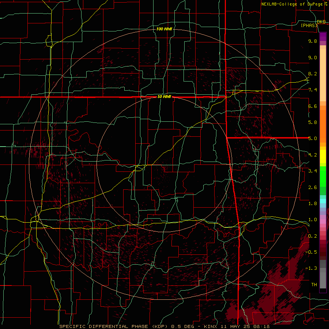Click the 7.4 value on the color scale
Viewport: 329px width, 329px height.
(x=313, y=90)
